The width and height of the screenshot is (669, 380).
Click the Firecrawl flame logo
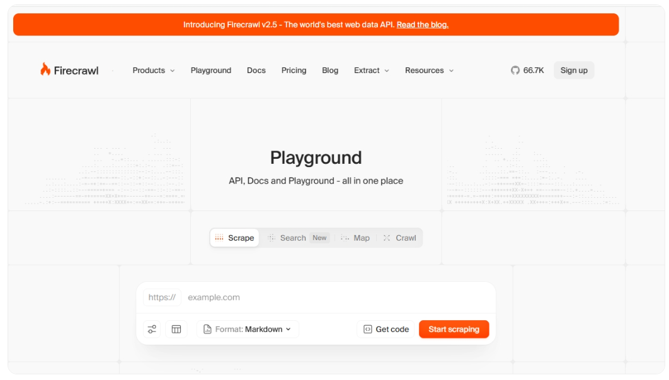click(x=43, y=69)
